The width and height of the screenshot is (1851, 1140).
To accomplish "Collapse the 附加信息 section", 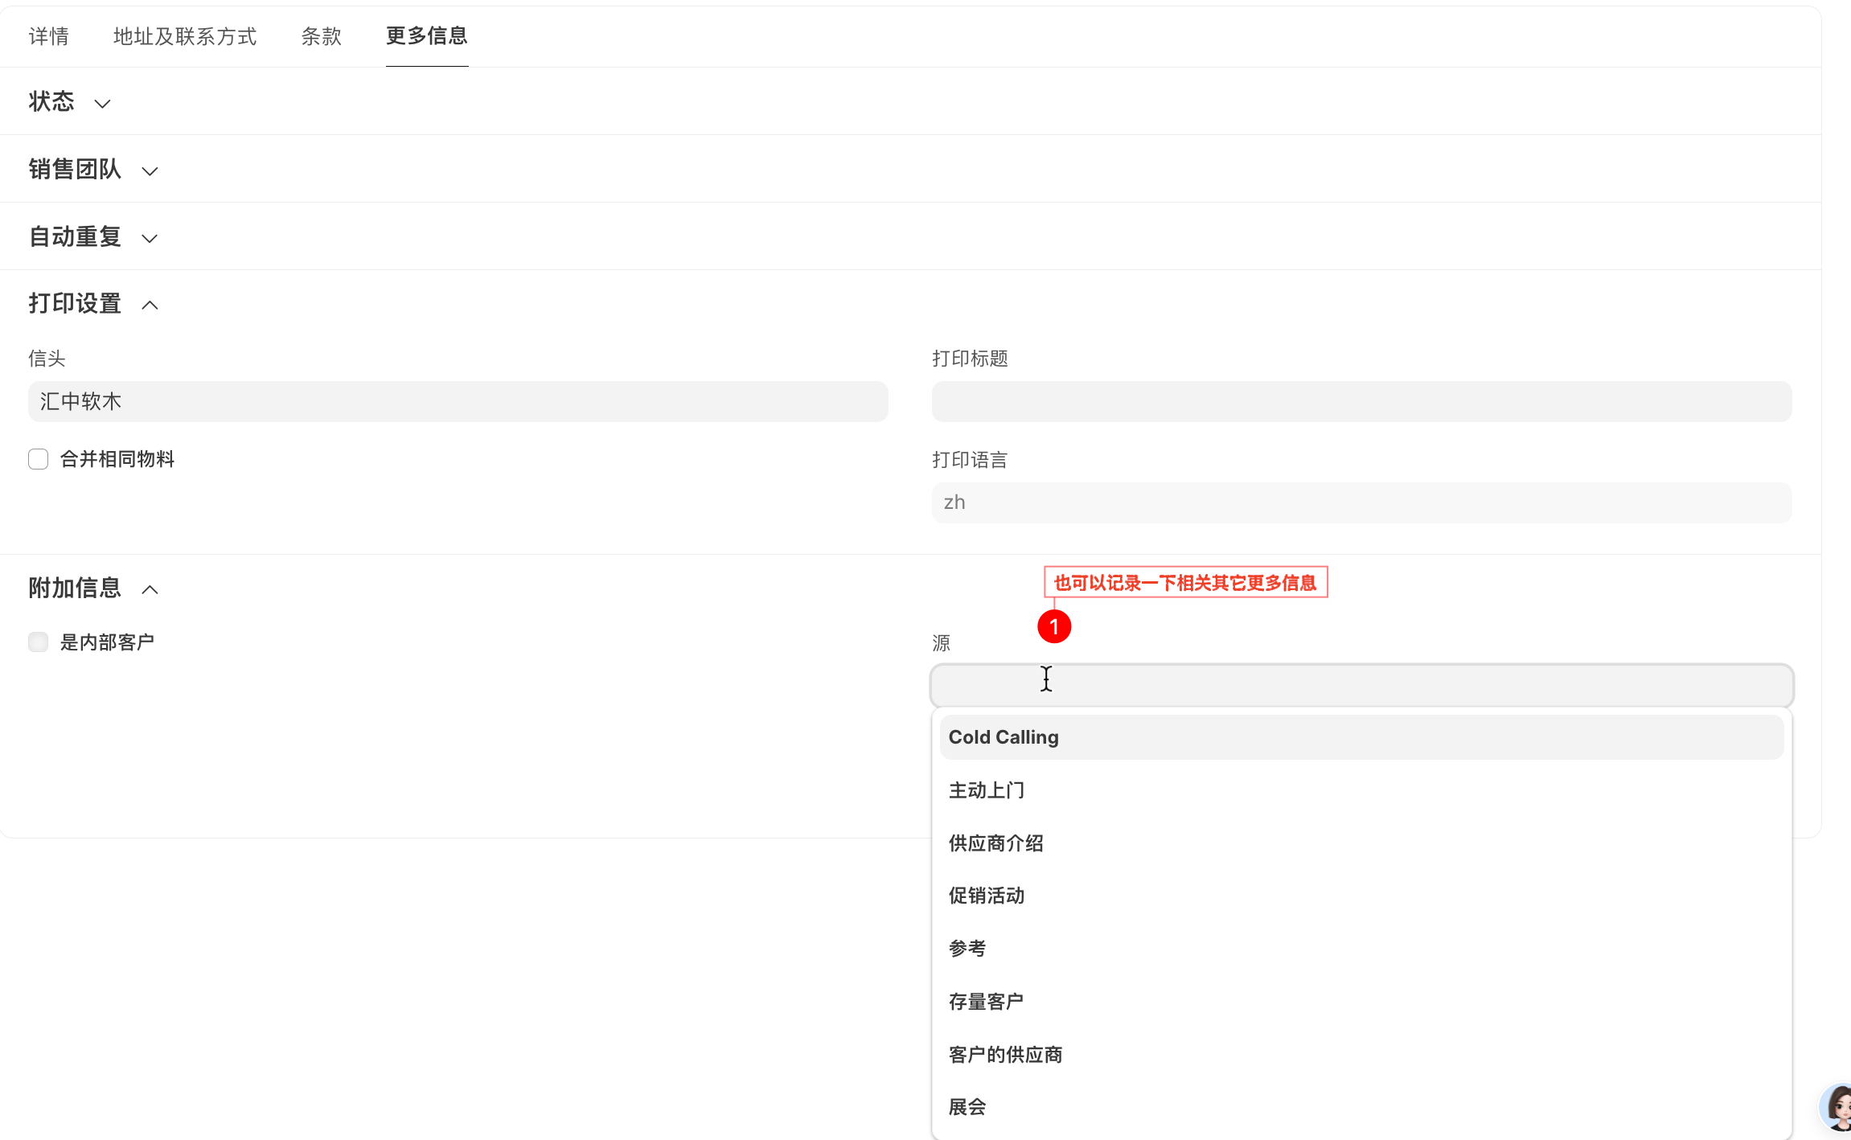I will [x=150, y=589].
